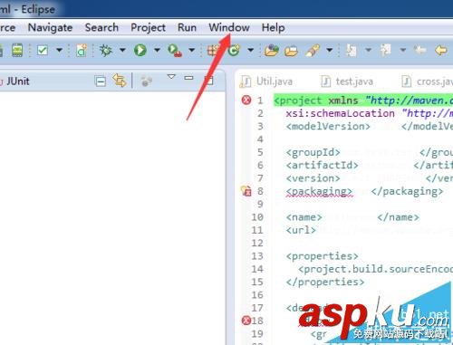Viewport: 453px width, 345px height.
Task: Toggle Link with Editor in side panel
Action: pyautogui.click(x=119, y=81)
